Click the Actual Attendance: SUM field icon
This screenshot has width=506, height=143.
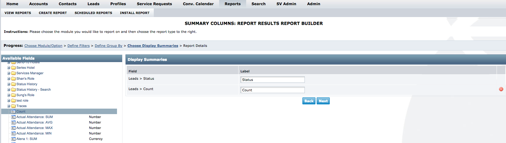(13, 117)
